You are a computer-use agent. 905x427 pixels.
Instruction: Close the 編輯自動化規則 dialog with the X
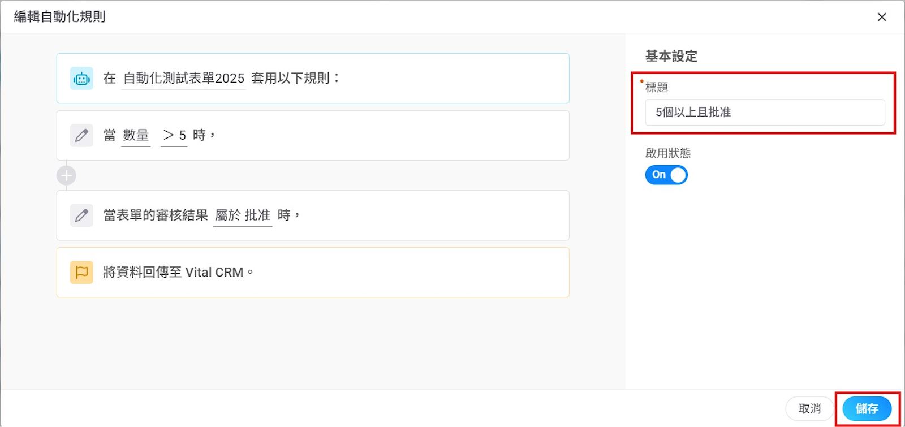881,17
